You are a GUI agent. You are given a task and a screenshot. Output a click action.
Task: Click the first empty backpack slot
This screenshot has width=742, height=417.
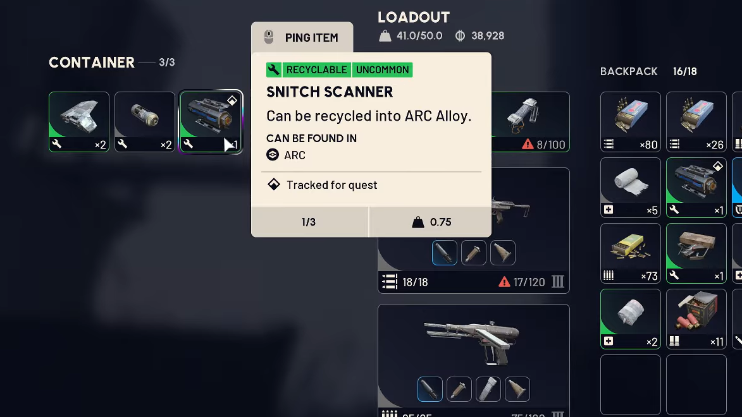[630, 385]
